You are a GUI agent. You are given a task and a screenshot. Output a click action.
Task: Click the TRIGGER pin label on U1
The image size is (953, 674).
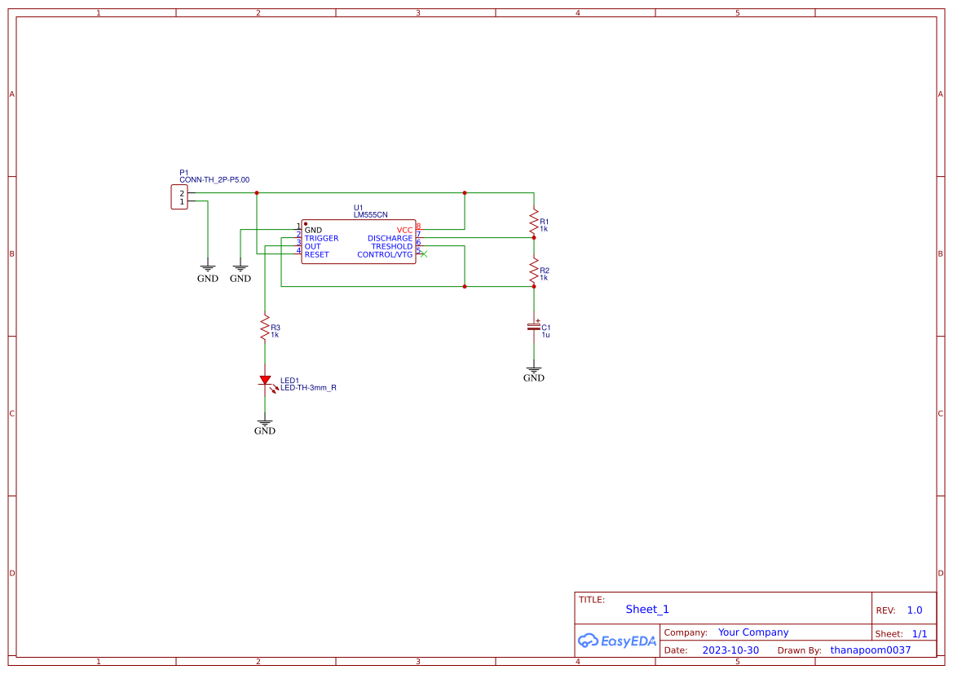click(321, 238)
